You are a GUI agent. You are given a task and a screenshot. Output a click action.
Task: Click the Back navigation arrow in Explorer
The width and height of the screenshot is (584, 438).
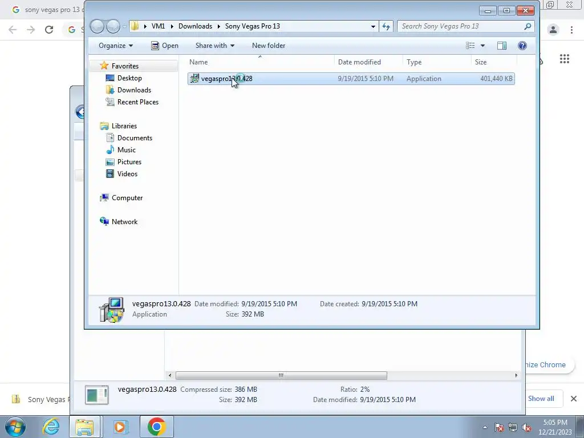coord(97,26)
